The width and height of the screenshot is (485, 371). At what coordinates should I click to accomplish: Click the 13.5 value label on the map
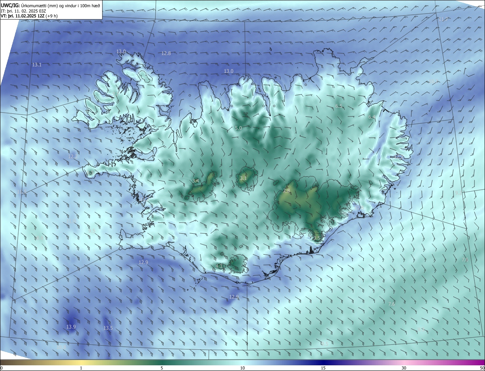(108, 328)
